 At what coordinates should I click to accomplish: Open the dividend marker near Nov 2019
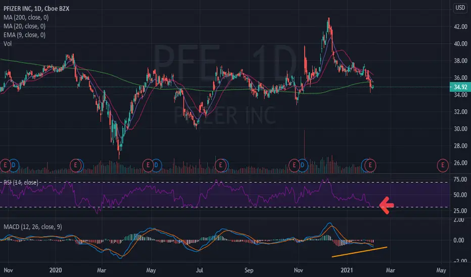point(14,165)
